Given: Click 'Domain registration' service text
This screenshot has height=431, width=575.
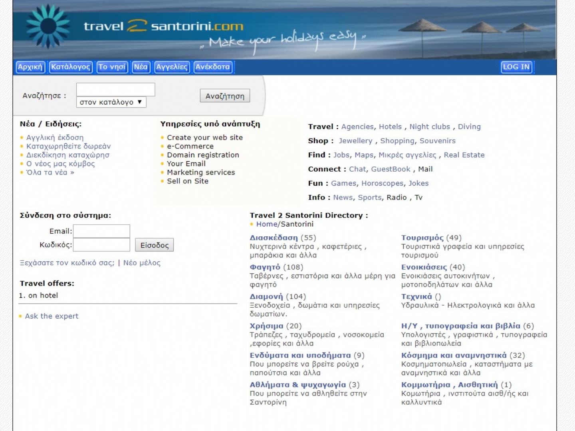Looking at the screenshot, I should tap(203, 155).
